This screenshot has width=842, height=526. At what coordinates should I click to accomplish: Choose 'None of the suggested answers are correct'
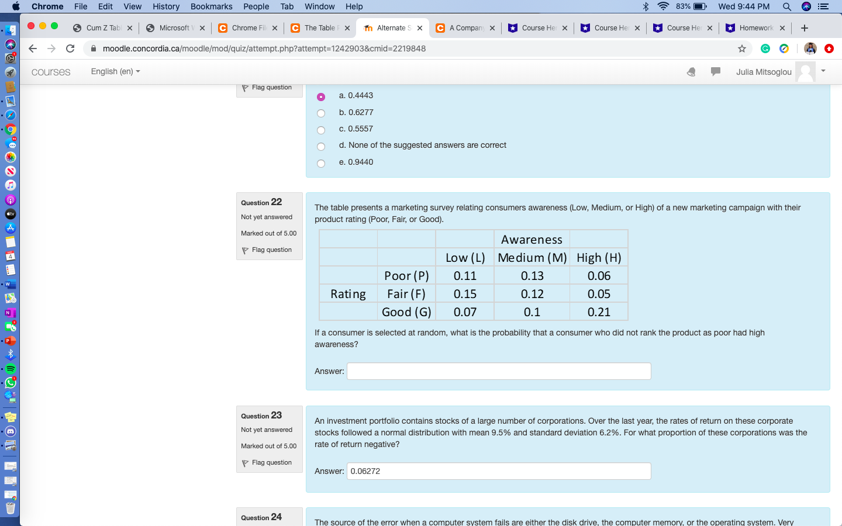pyautogui.click(x=321, y=146)
